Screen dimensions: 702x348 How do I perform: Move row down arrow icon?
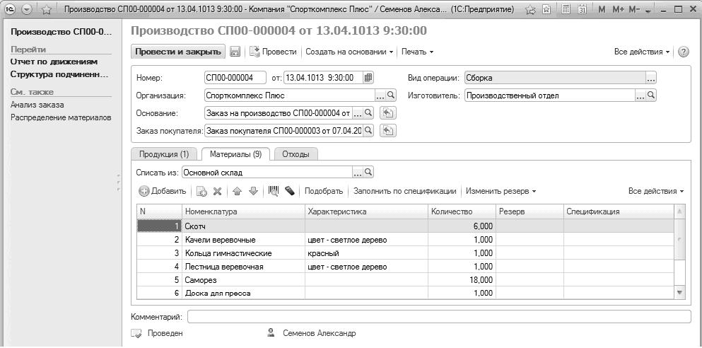coord(253,191)
